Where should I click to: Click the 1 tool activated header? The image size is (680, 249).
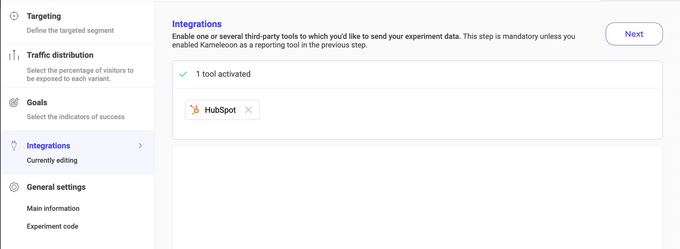pos(223,74)
